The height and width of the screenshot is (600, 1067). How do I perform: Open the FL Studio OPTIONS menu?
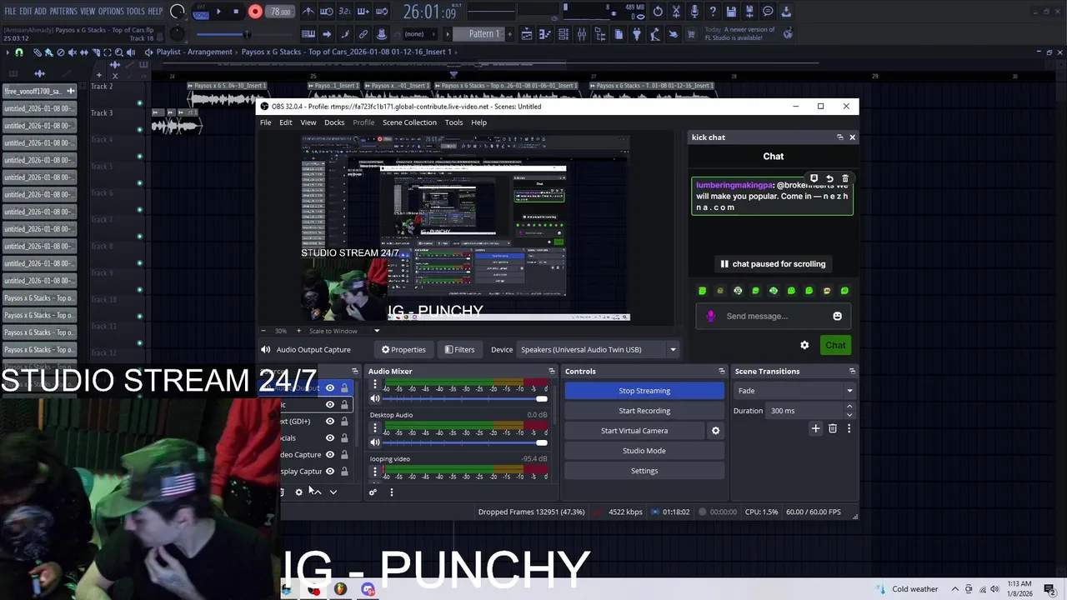pos(111,12)
